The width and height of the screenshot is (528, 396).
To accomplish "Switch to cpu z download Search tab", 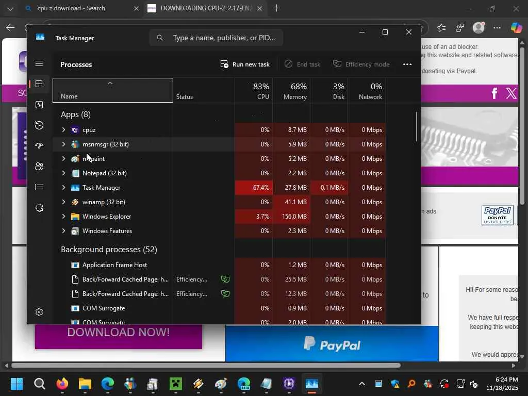I will click(x=82, y=8).
